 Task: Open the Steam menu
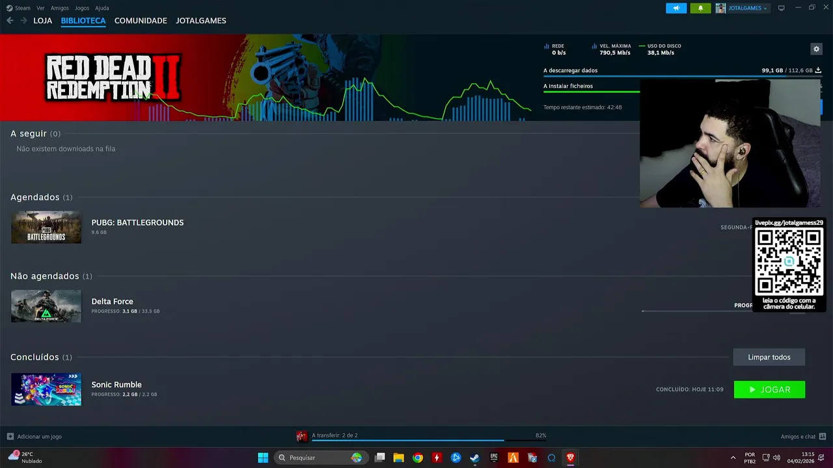coord(18,8)
